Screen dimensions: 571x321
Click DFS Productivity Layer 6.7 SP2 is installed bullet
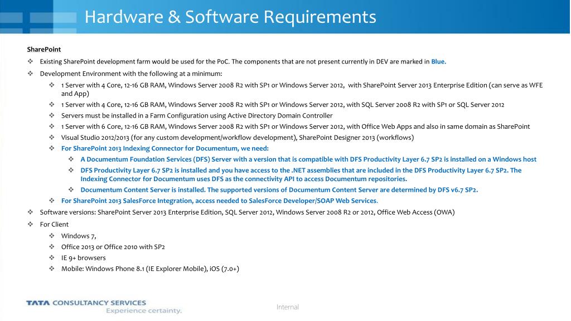(x=301, y=174)
